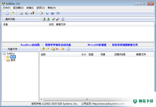Open the 帮助(H) menu

[52, 8]
